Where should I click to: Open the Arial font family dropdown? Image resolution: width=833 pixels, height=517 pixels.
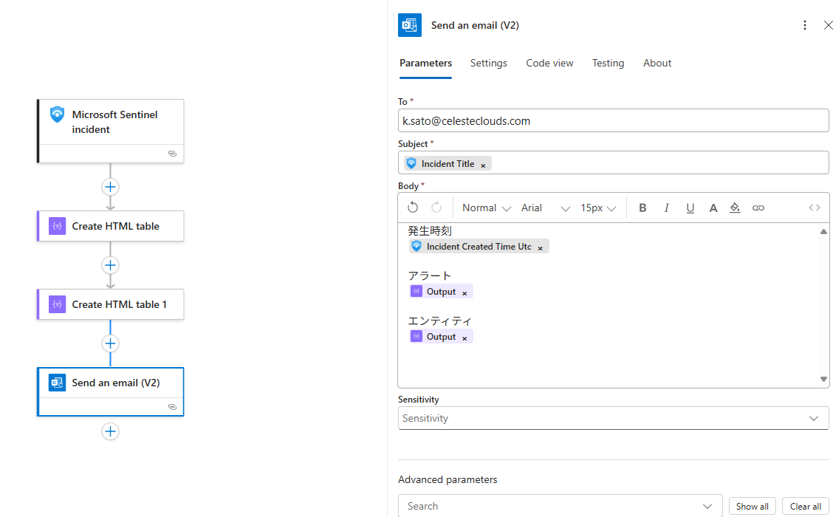pos(545,208)
